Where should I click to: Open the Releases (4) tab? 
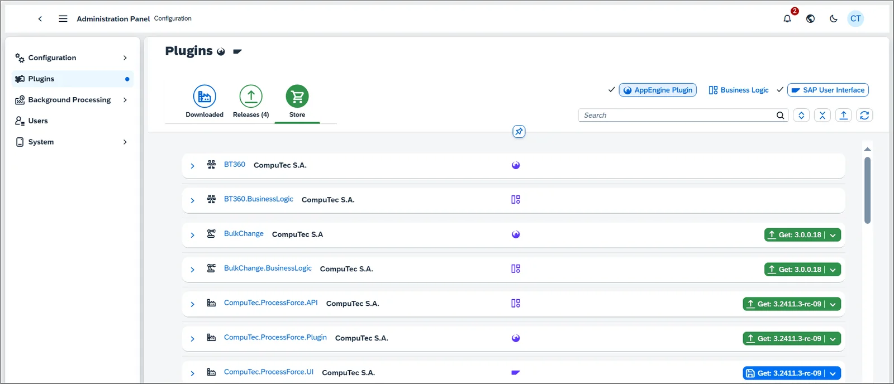(x=251, y=102)
